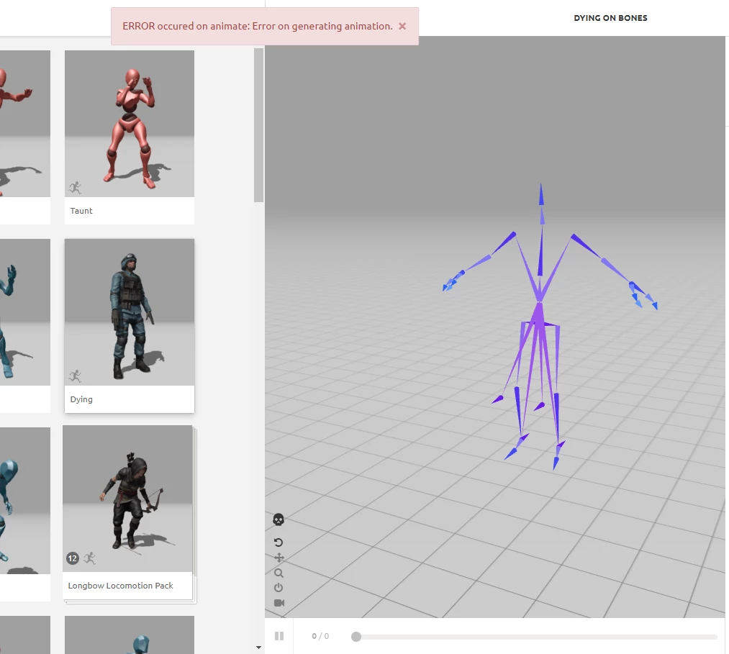The width and height of the screenshot is (729, 654).
Task: Open the bottom blue mannequin thumbnail
Action: (x=130, y=635)
